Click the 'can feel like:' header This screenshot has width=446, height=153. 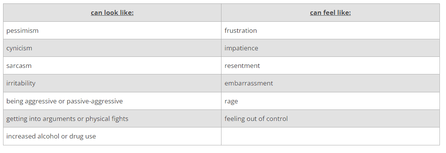(x=330, y=13)
